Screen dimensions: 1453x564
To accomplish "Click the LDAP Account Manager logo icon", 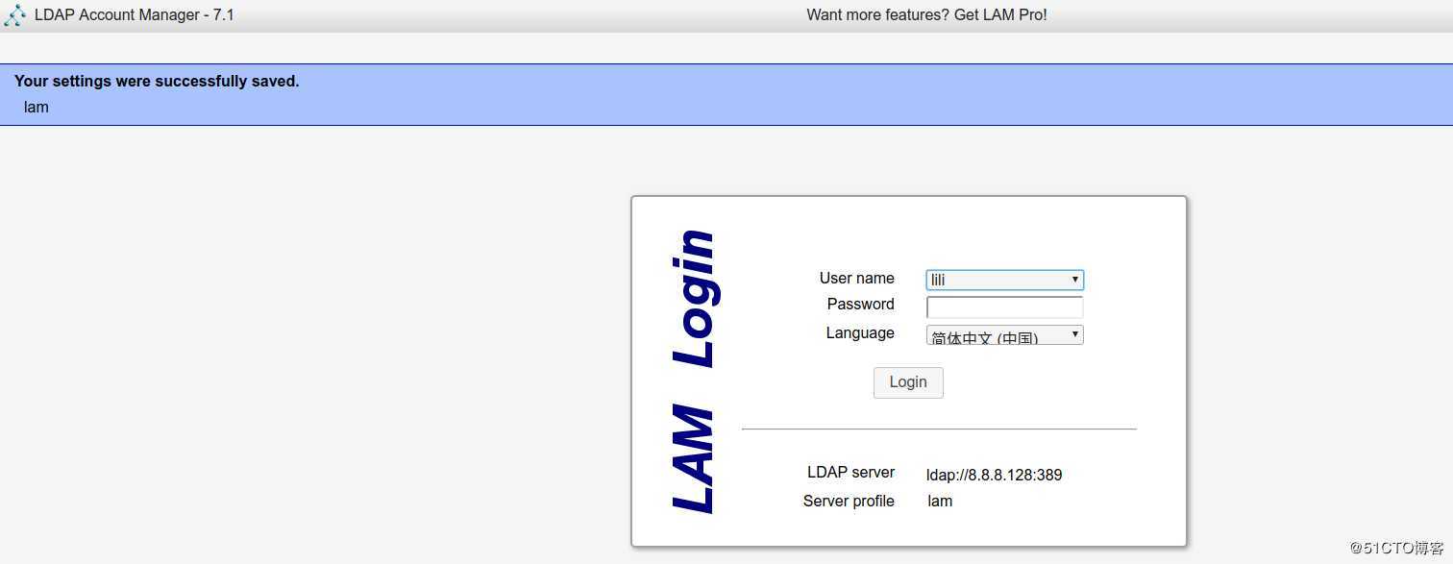I will [14, 15].
